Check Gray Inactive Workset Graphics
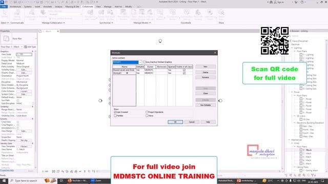Viewport: 328px width, 184px height. tap(144, 62)
